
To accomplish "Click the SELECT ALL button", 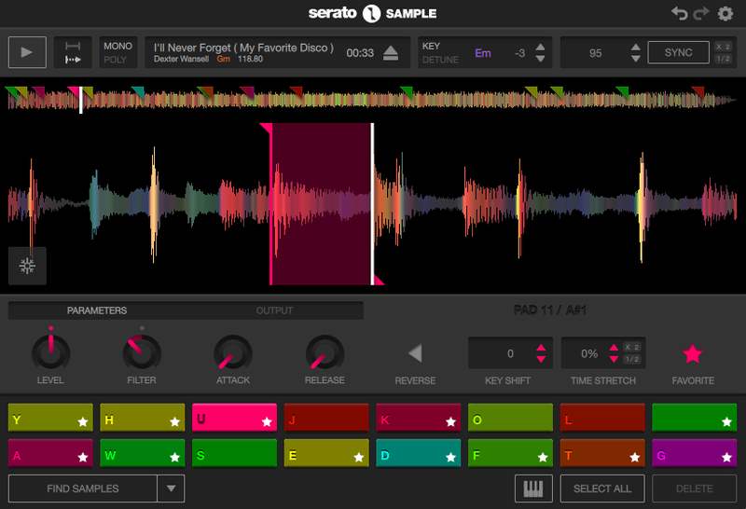I will 601,488.
